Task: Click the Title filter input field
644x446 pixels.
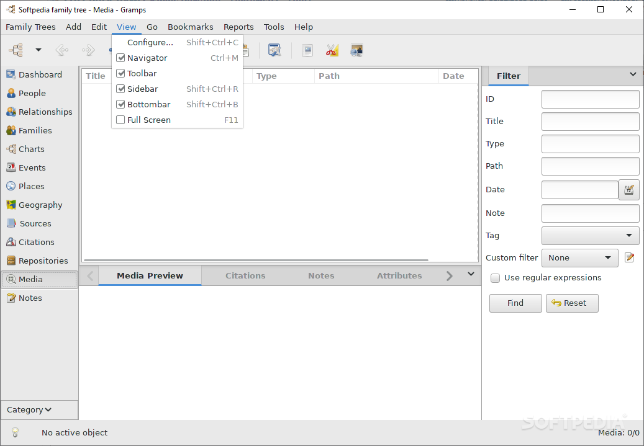Action: coord(590,122)
